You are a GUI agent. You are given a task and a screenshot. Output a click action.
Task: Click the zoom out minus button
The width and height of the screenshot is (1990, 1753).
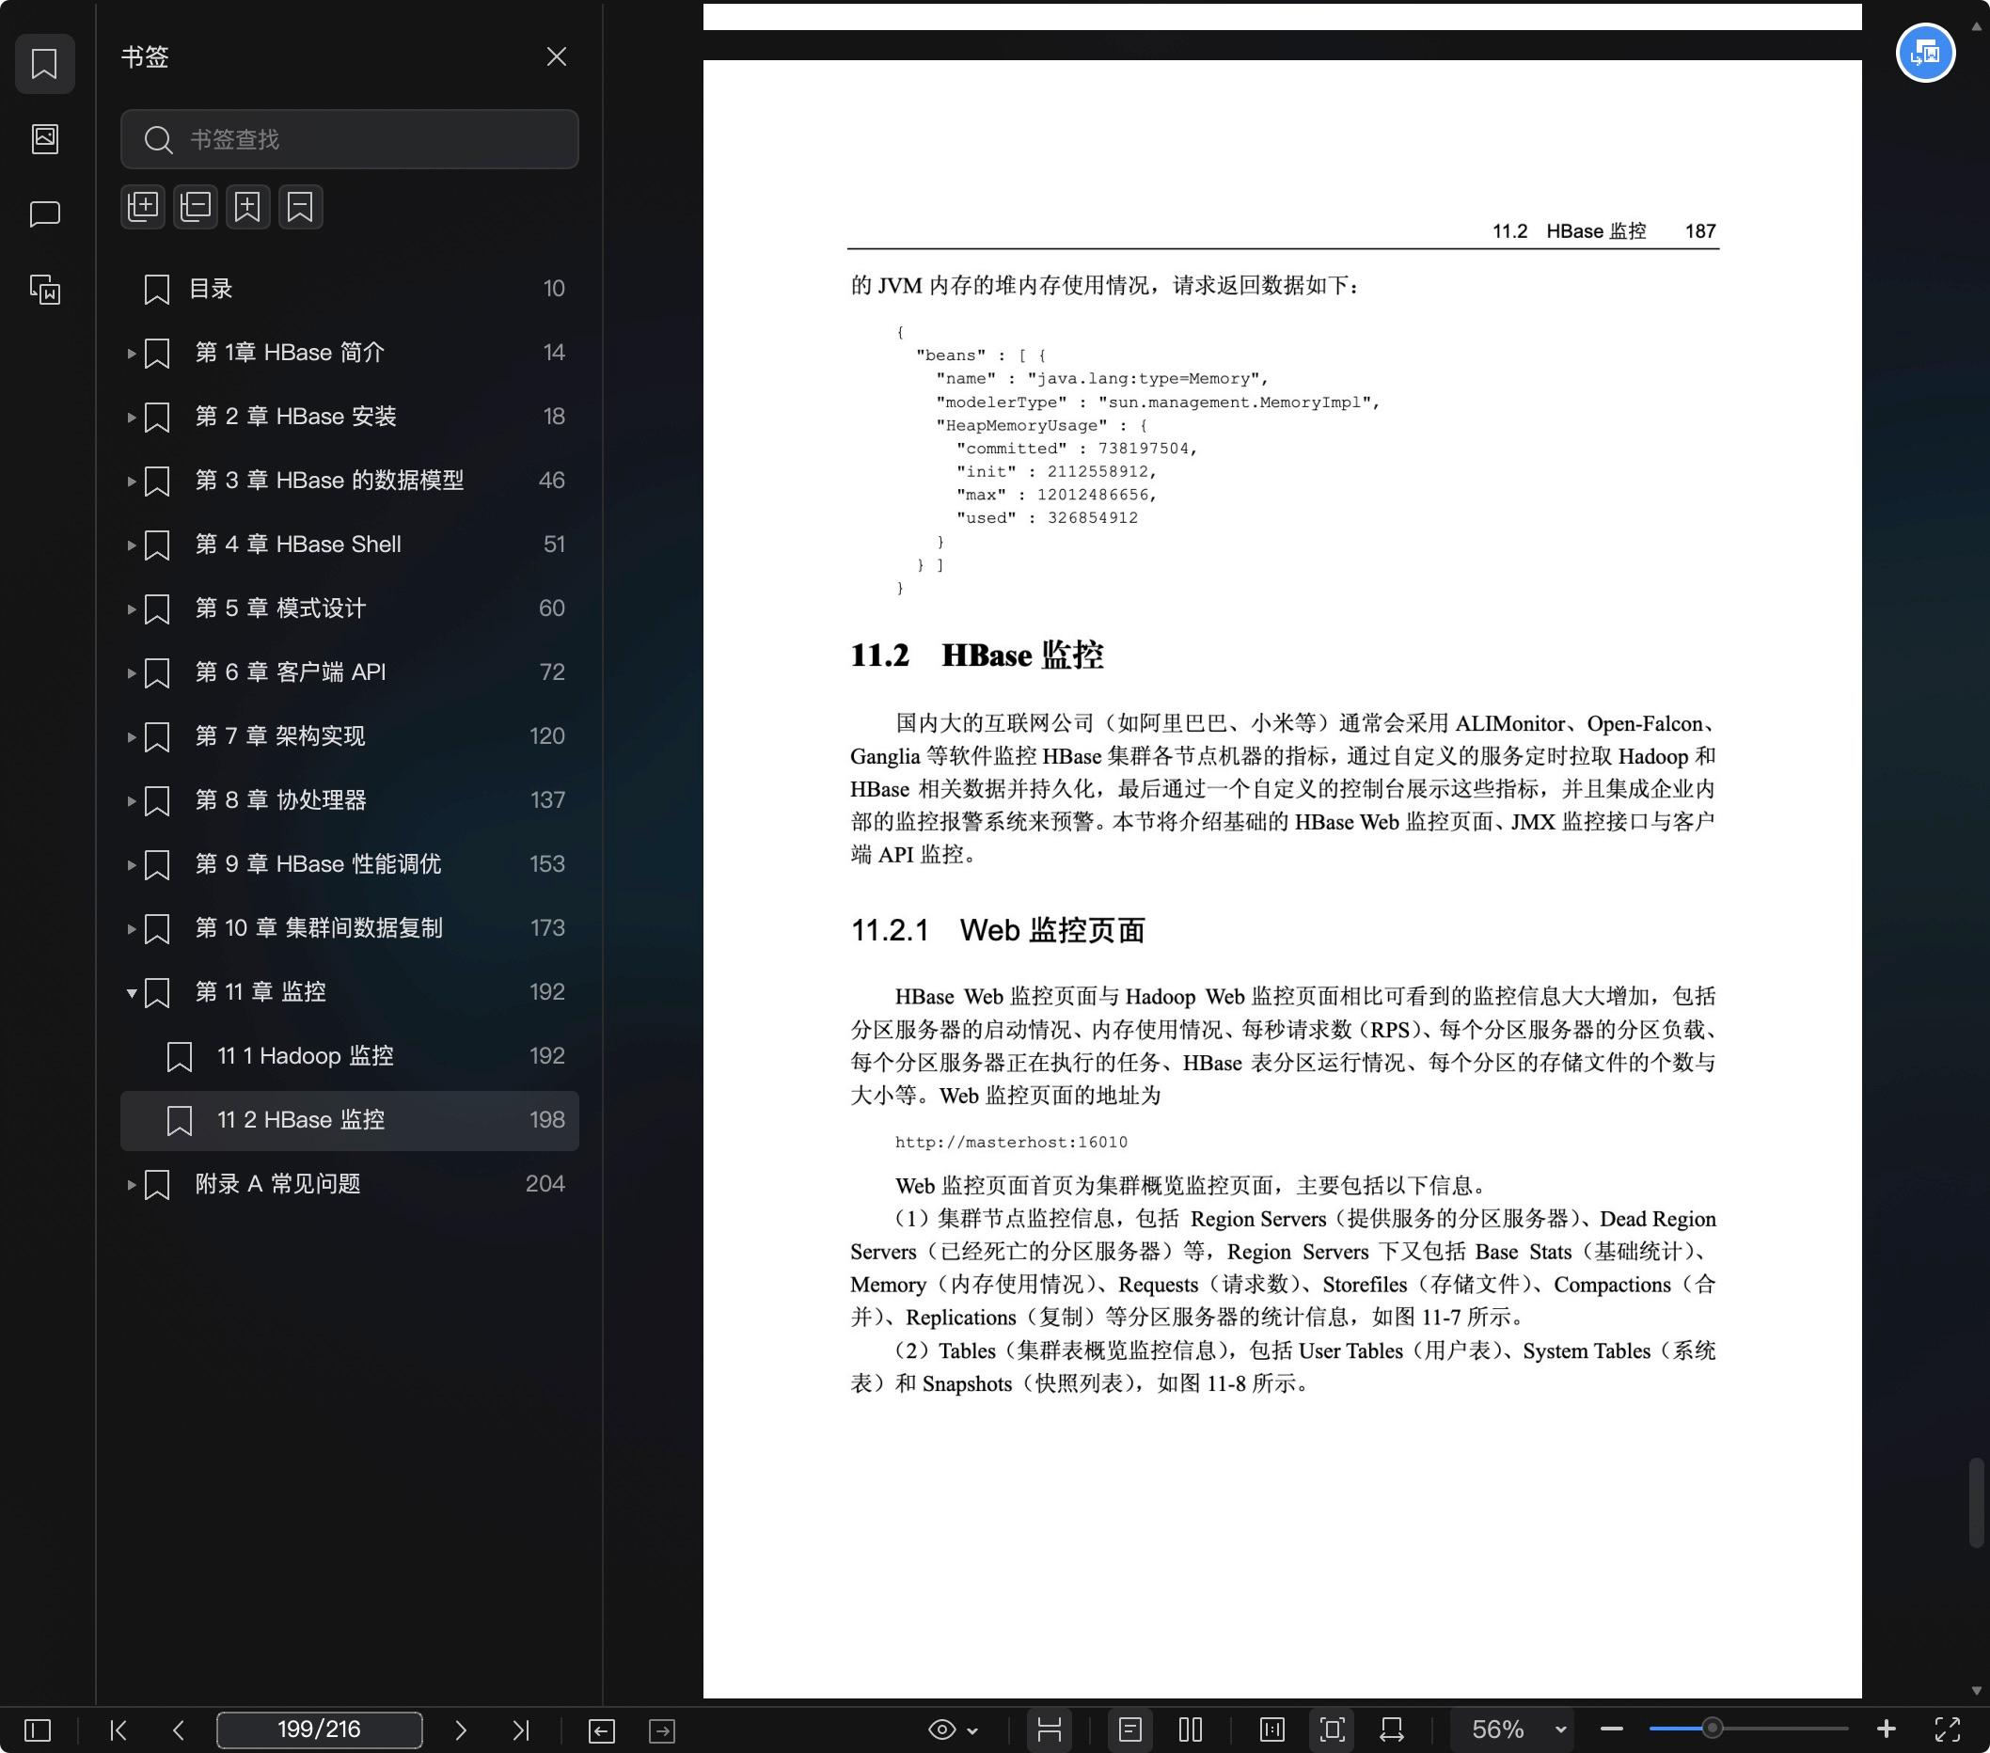coord(1611,1729)
